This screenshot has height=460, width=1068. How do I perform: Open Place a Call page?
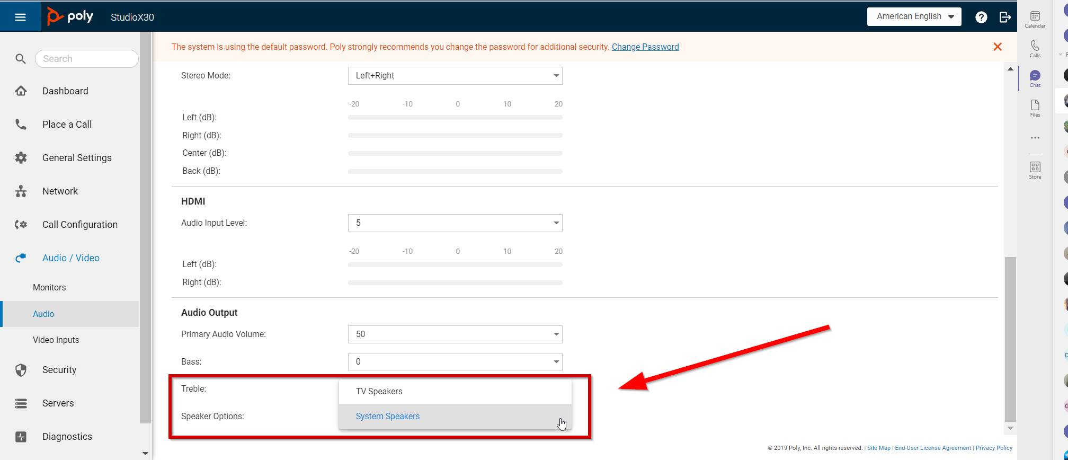(67, 125)
